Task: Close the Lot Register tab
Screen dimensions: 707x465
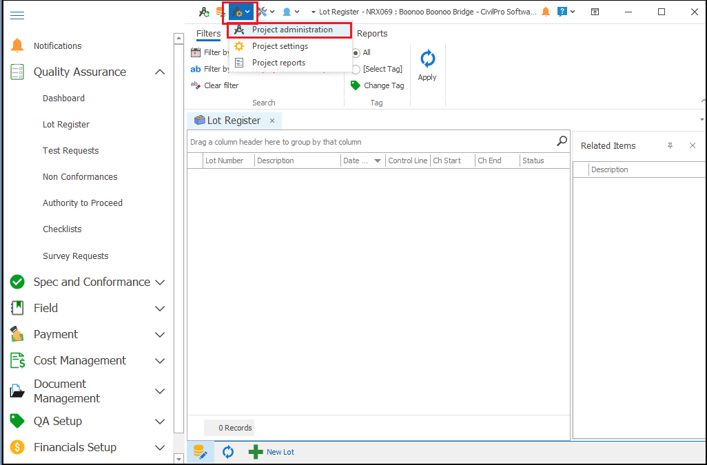Action: tap(272, 121)
